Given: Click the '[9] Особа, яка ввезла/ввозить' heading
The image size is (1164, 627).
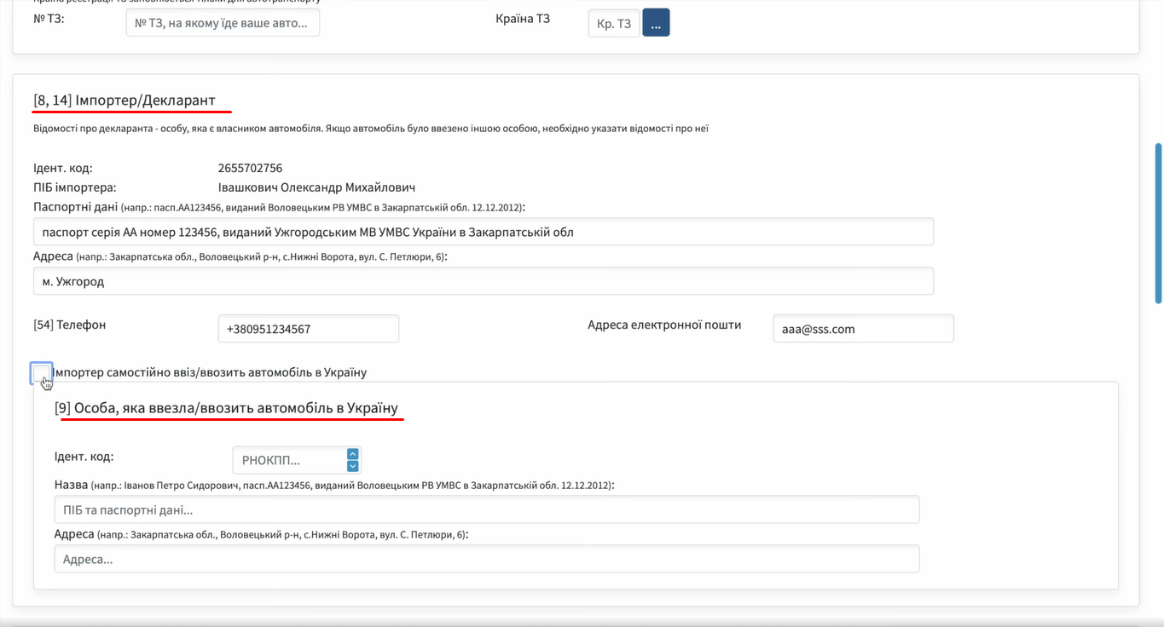Looking at the screenshot, I should (227, 408).
